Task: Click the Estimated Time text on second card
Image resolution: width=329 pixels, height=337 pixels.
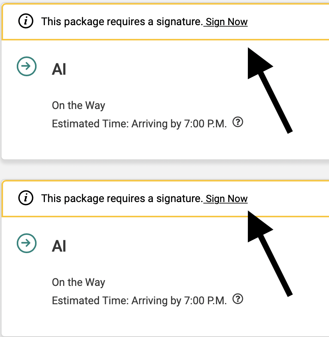Action: pyautogui.click(x=90, y=301)
